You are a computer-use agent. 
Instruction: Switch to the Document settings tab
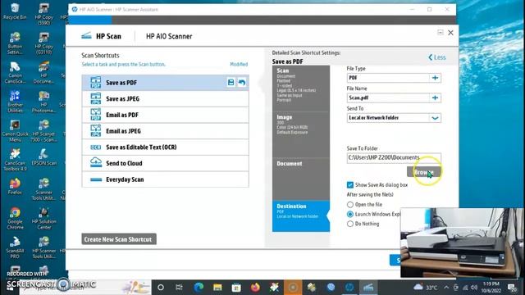pyautogui.click(x=301, y=179)
